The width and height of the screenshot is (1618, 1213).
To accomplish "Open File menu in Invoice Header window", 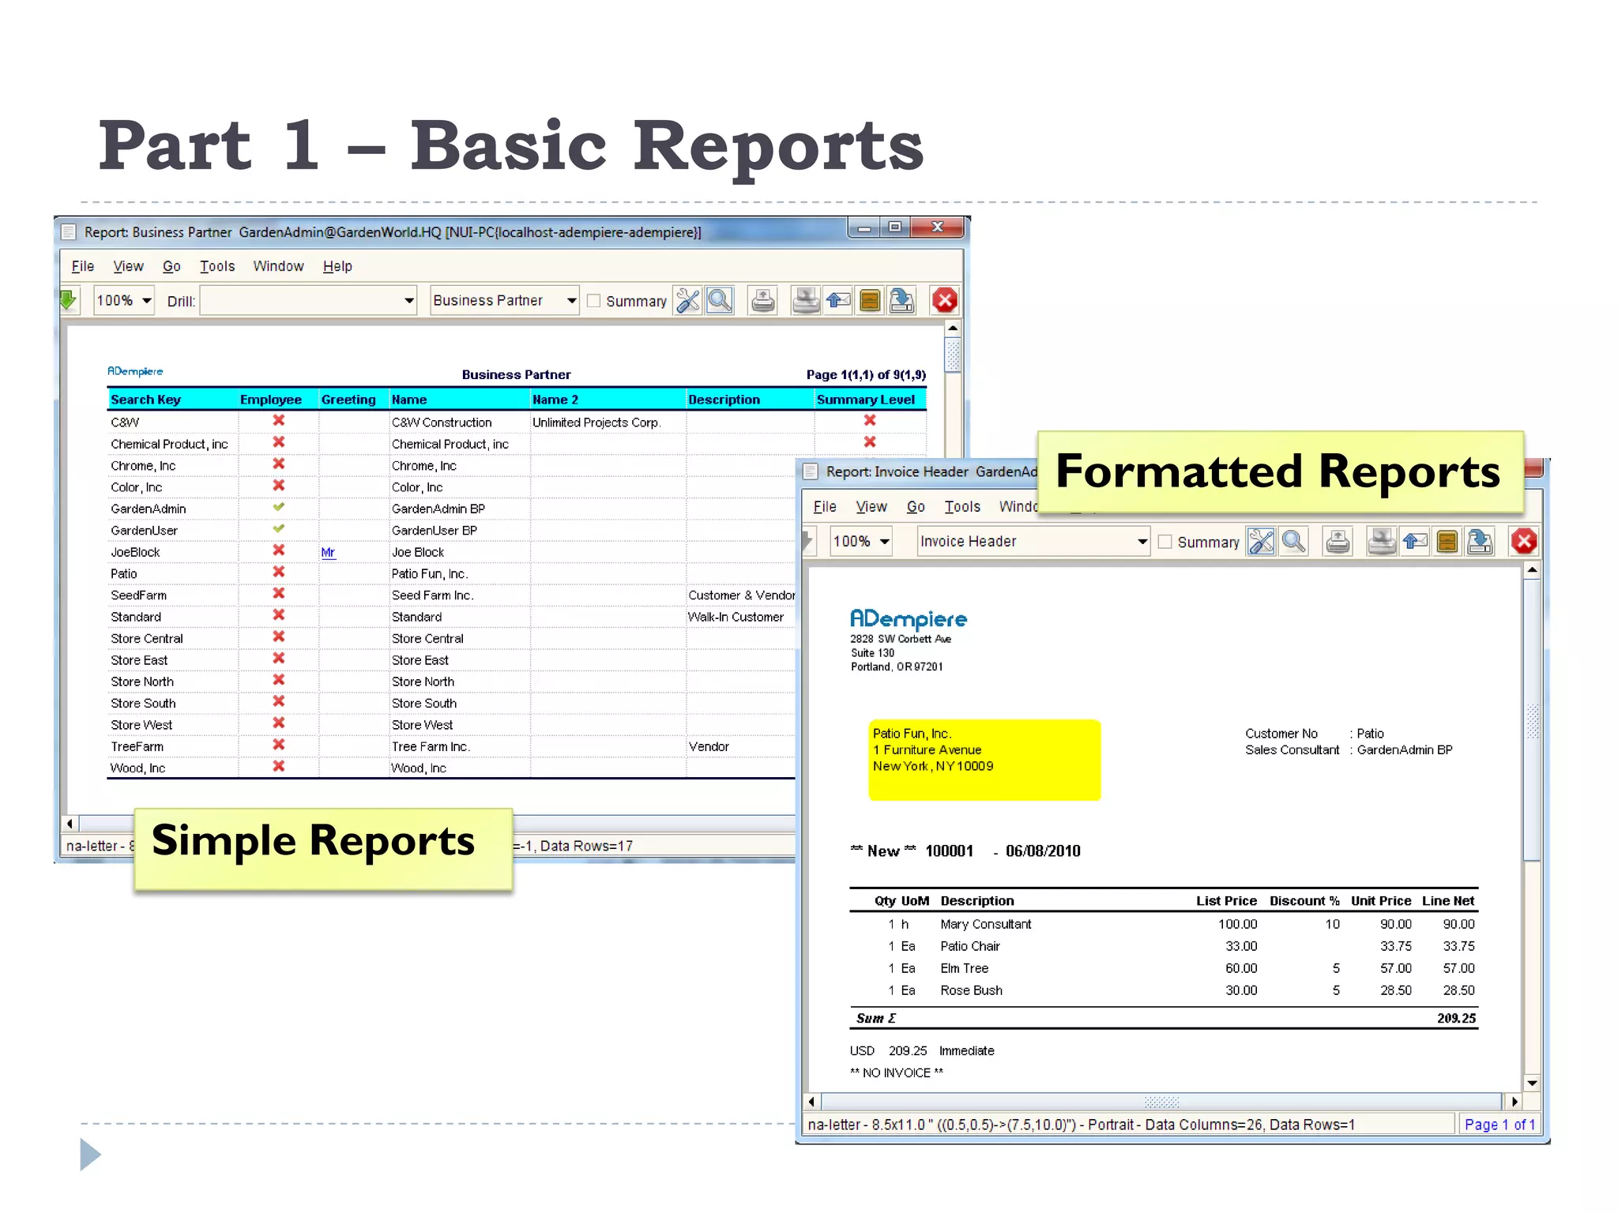I will click(x=825, y=506).
